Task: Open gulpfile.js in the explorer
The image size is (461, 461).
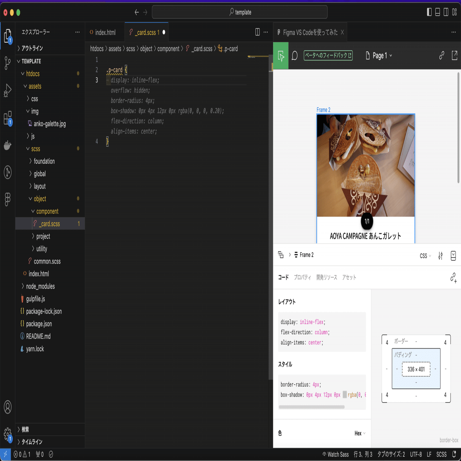Action: tap(35, 299)
